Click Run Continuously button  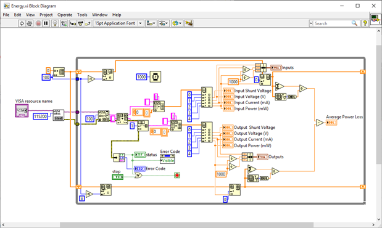[x=30, y=23]
